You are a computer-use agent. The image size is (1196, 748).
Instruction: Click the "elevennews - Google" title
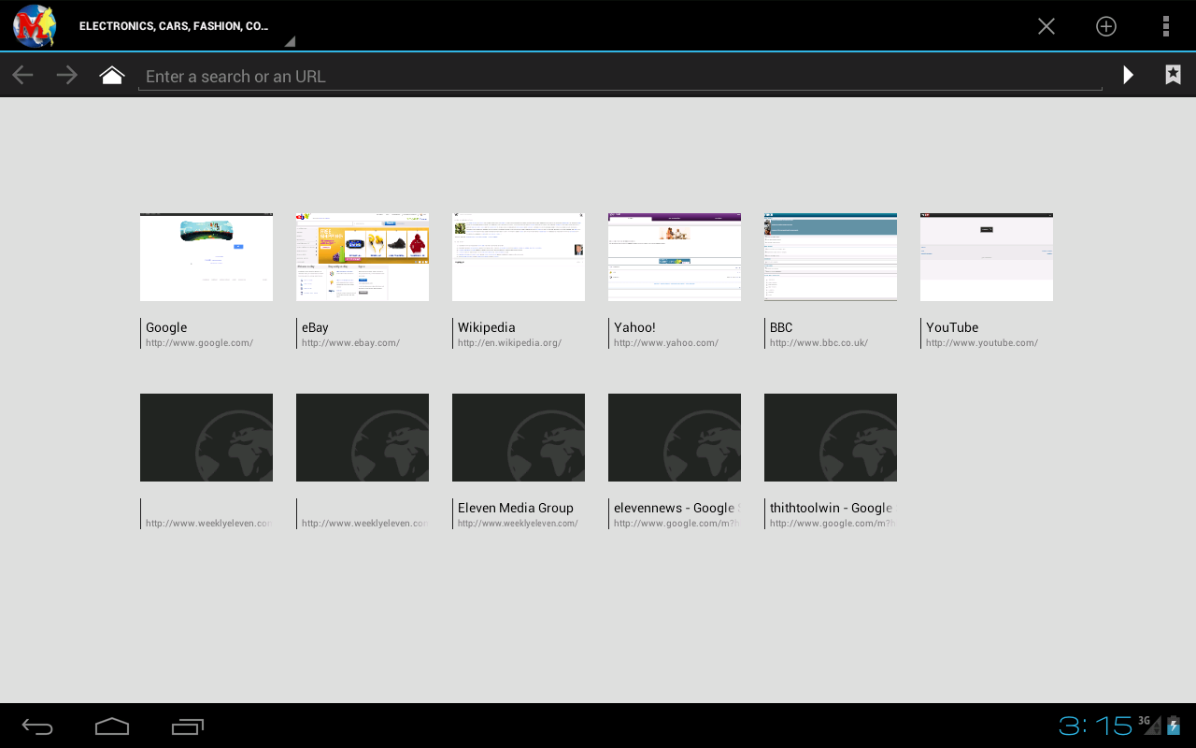point(675,508)
